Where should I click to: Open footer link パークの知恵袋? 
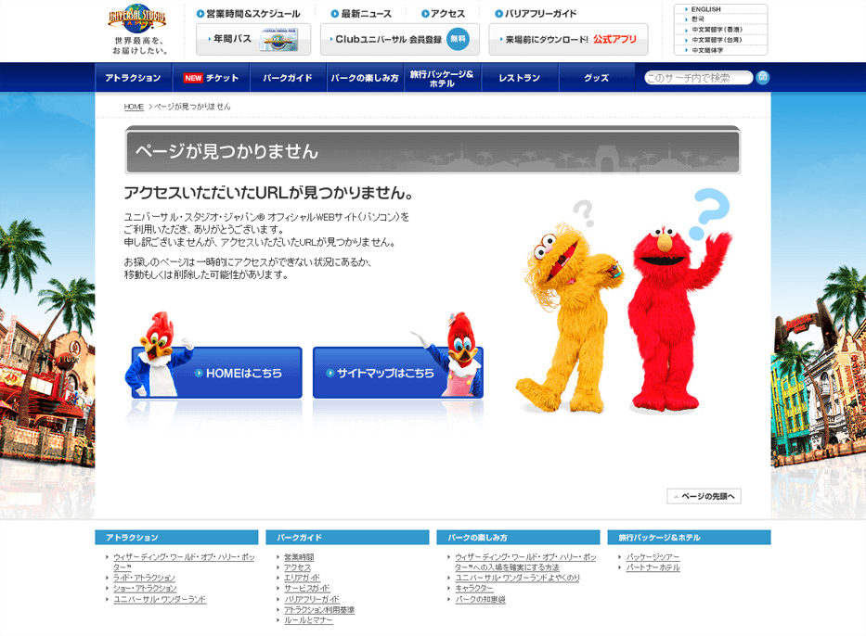480,599
